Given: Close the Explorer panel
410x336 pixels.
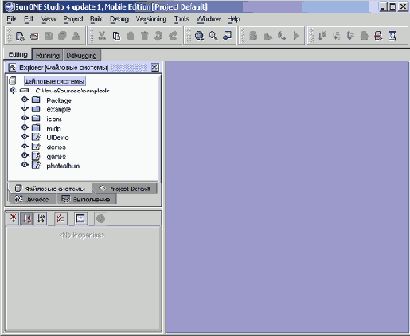Looking at the screenshot, I should [155, 68].
